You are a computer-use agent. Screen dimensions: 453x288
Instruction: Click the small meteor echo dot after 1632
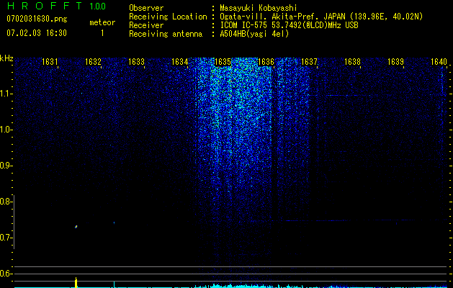point(114,222)
